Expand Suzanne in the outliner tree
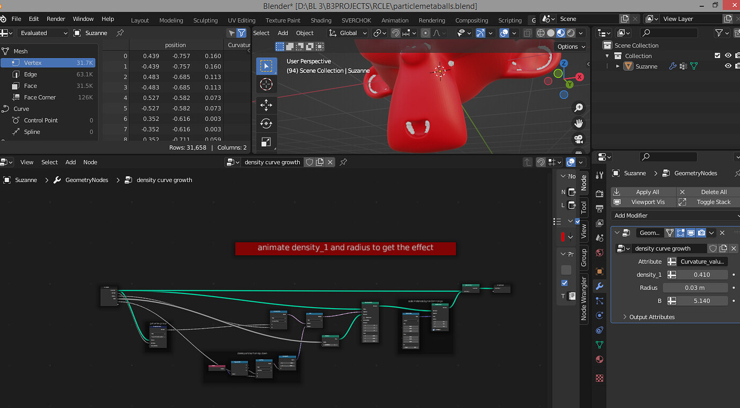Screen dimensions: 740x408 pyautogui.click(x=618, y=66)
